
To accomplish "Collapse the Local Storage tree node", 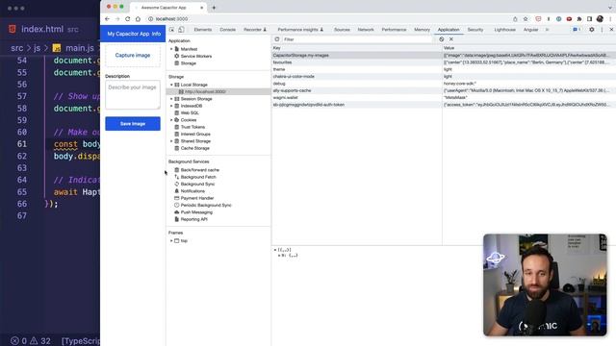I will [171, 85].
